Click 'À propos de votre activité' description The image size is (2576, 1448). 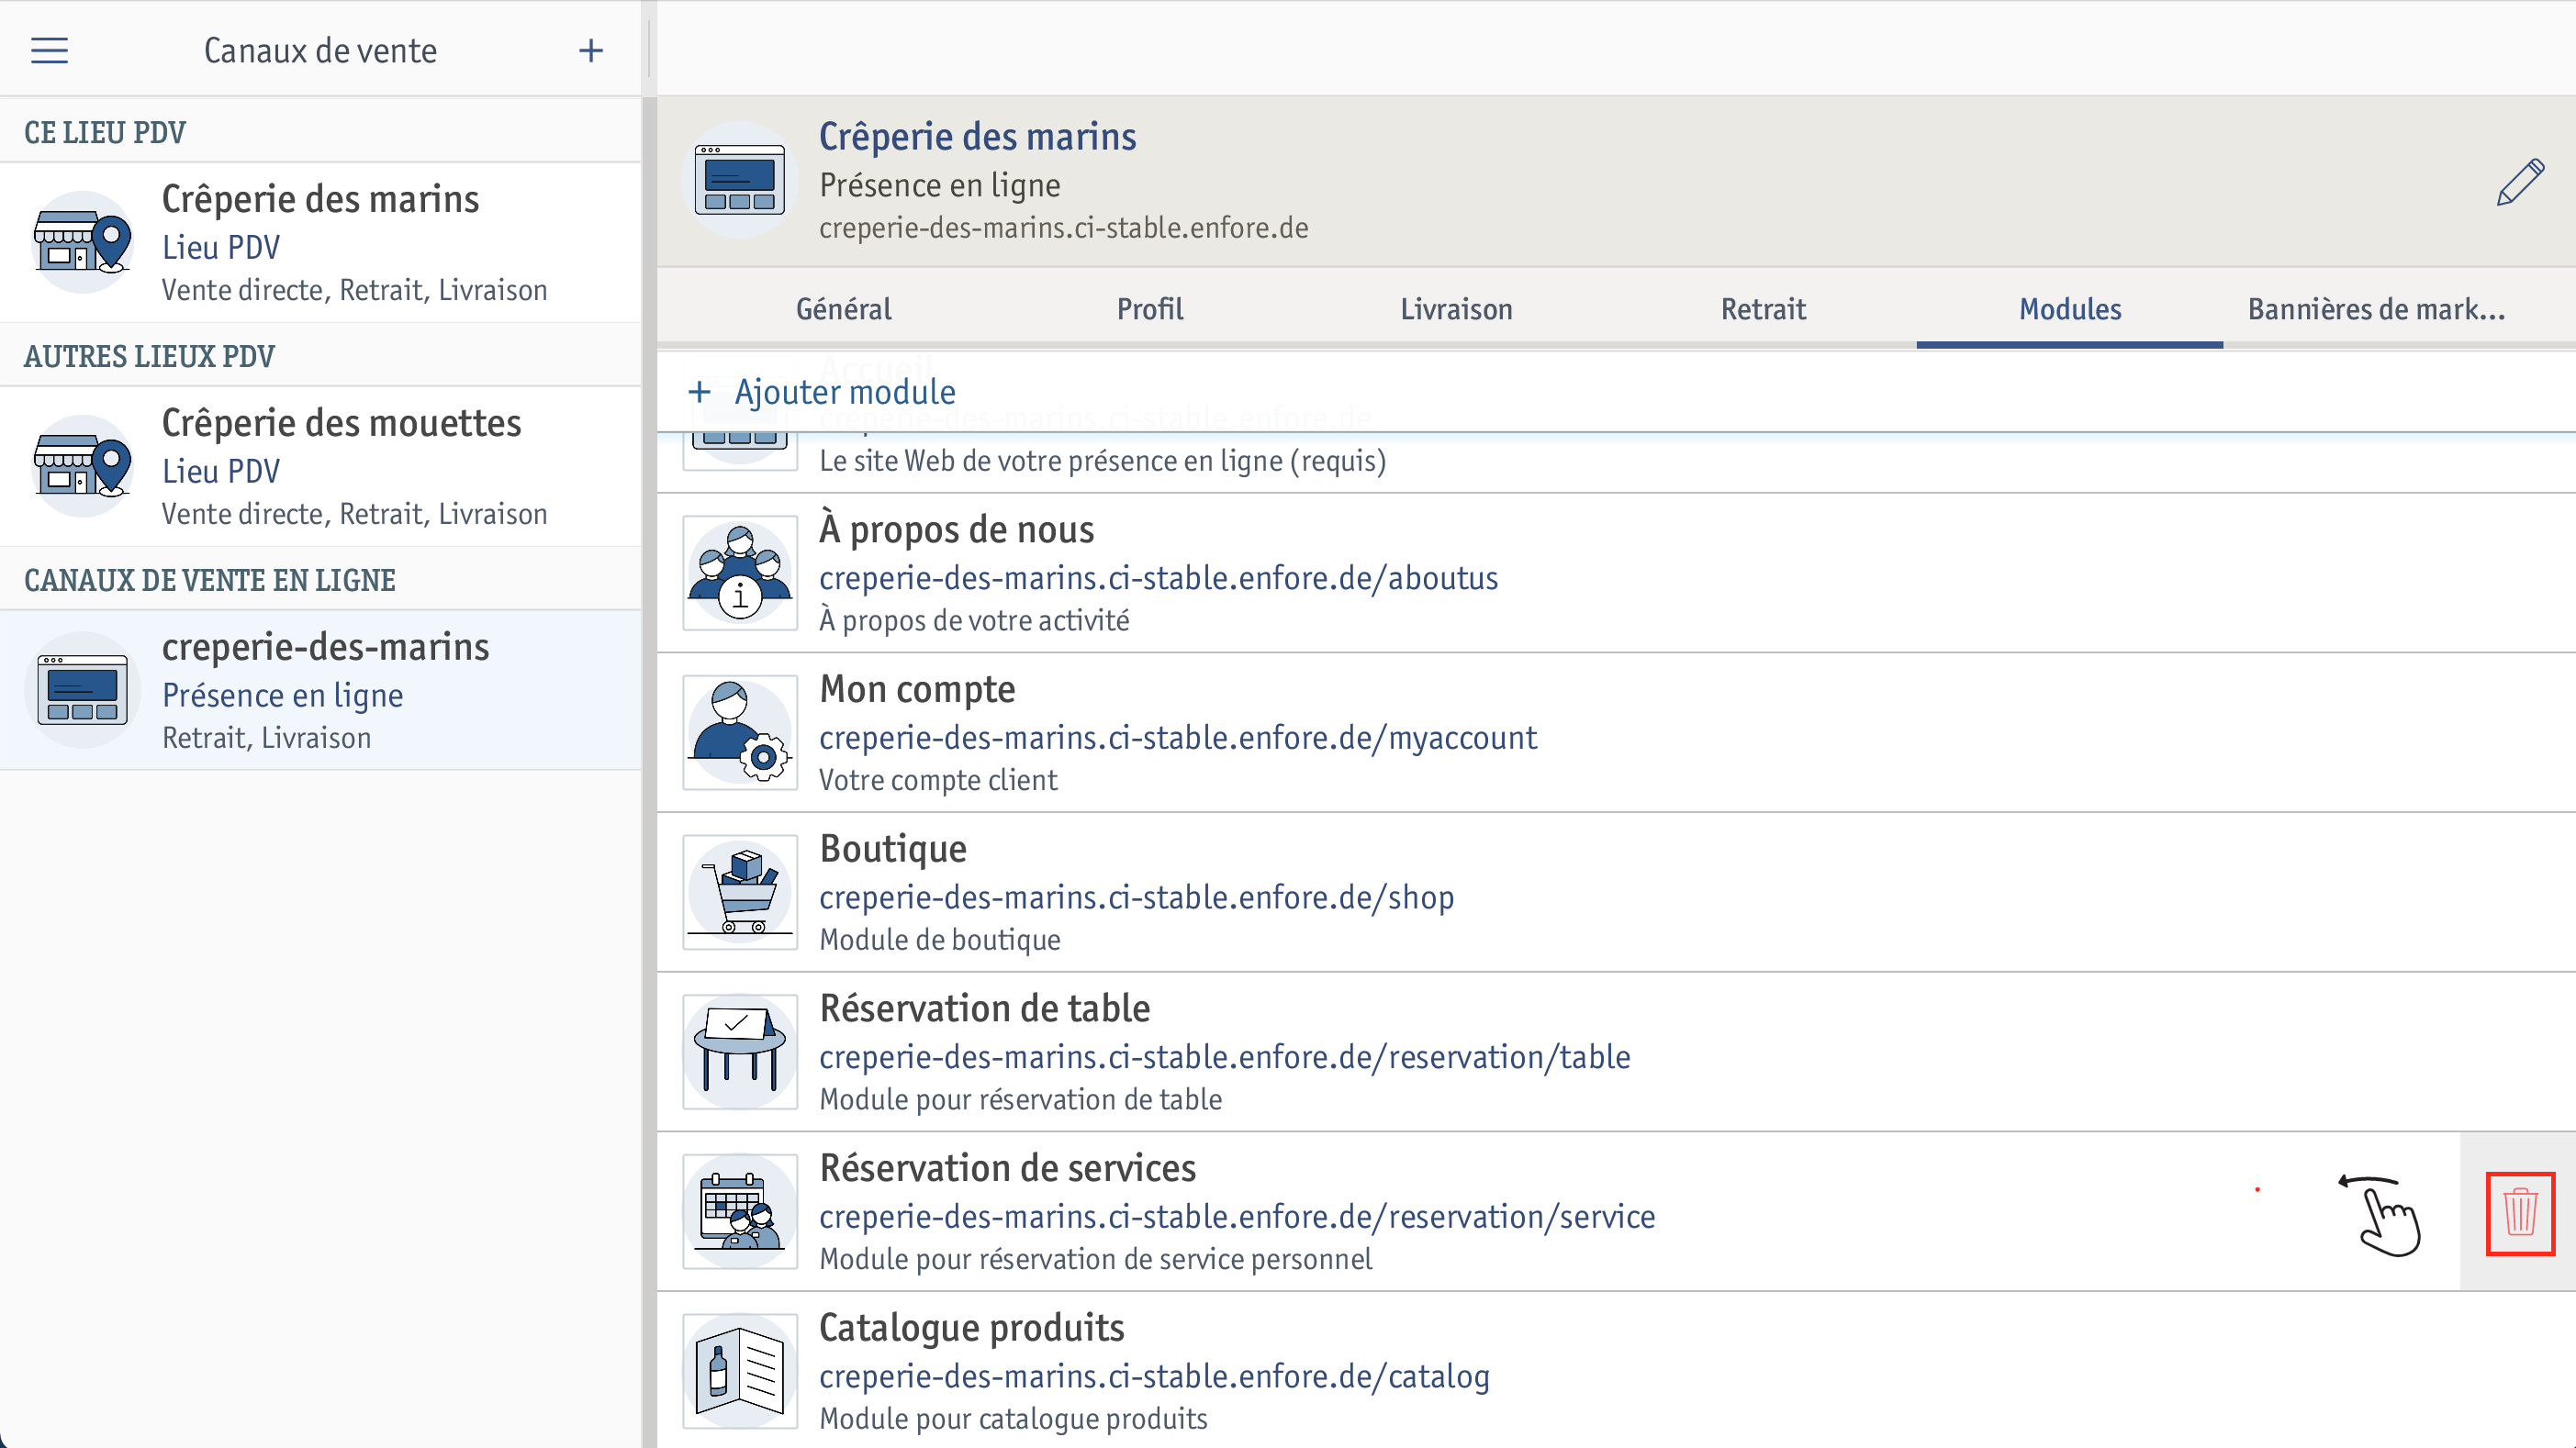(974, 620)
